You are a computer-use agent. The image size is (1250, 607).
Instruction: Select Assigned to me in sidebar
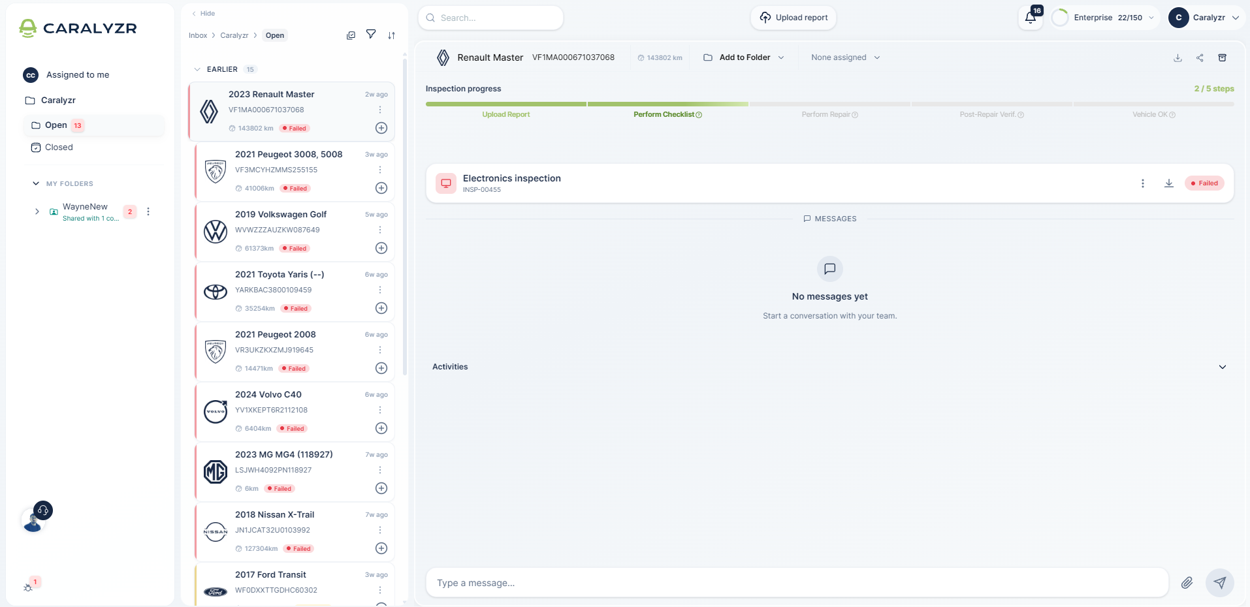click(78, 75)
